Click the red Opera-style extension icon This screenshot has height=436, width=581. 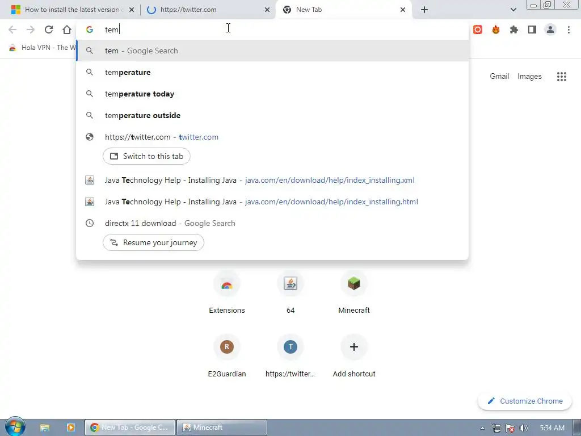click(x=478, y=30)
